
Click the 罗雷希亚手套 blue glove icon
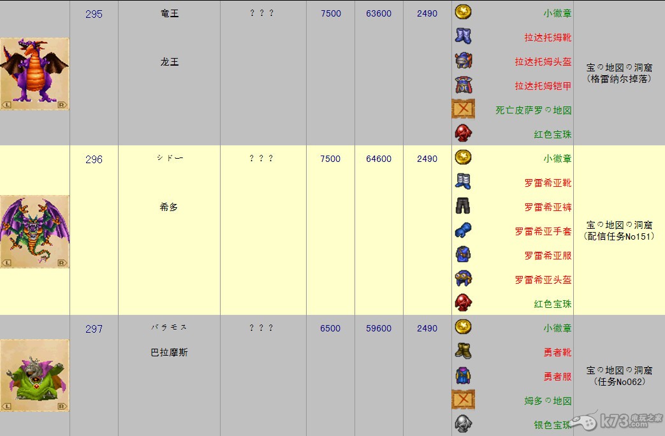[463, 230]
